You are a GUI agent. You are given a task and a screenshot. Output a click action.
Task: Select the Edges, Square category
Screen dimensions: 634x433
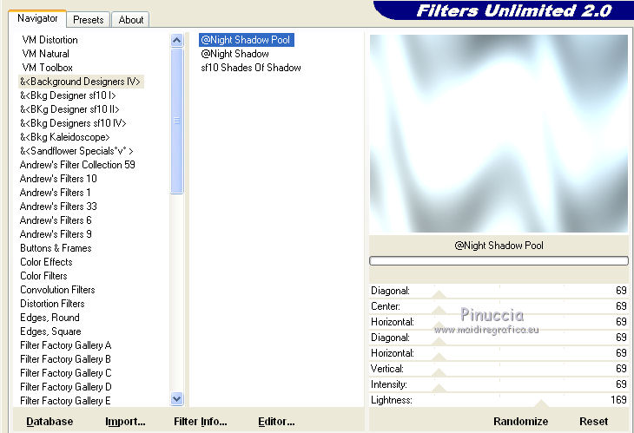[x=50, y=331]
